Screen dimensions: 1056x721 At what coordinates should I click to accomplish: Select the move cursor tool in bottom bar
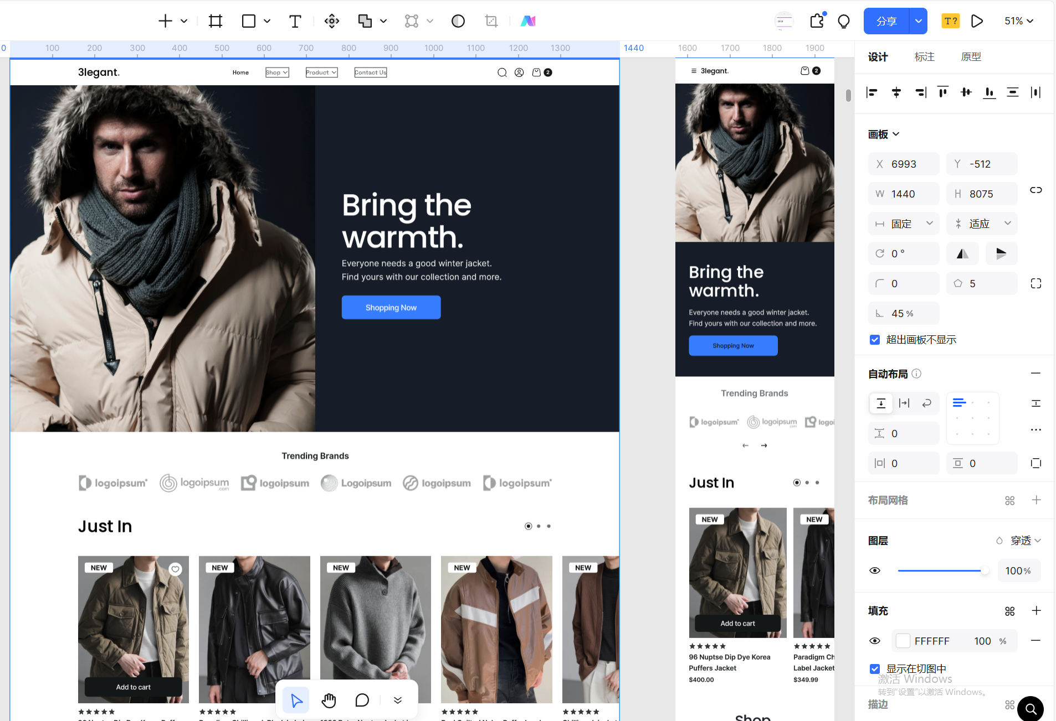[x=296, y=701]
